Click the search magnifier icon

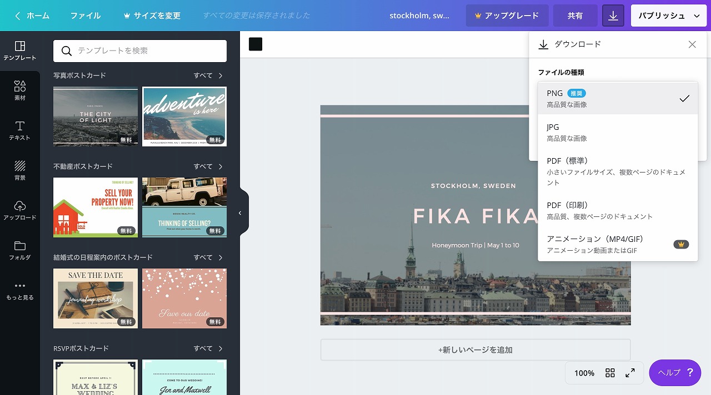pyautogui.click(x=67, y=51)
